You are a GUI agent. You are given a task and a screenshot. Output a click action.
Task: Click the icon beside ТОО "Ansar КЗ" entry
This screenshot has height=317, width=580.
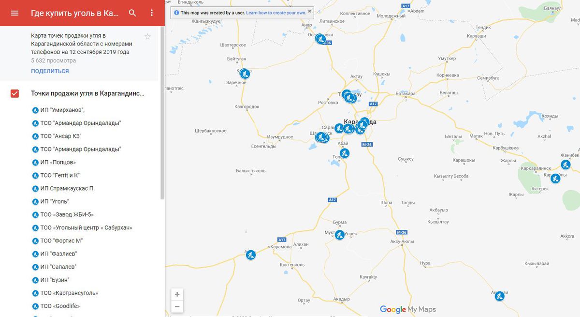pos(35,136)
